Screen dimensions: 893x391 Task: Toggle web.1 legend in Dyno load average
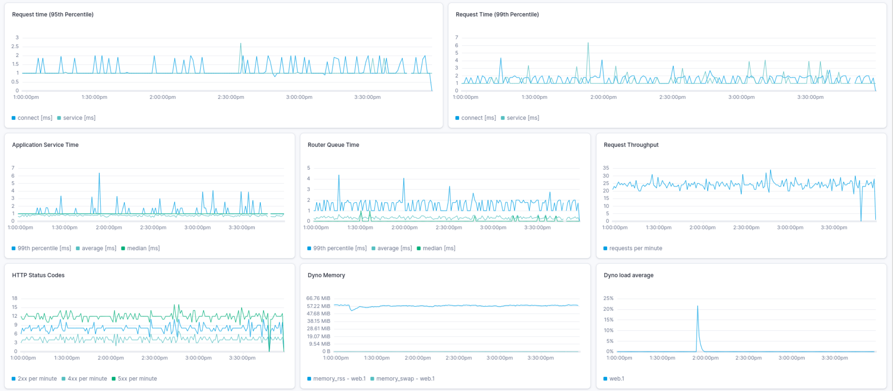click(614, 379)
